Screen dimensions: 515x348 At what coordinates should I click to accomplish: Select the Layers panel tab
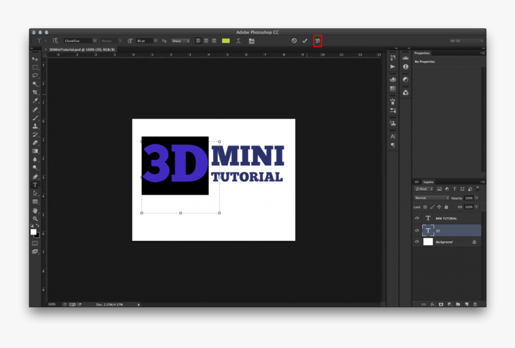428,181
